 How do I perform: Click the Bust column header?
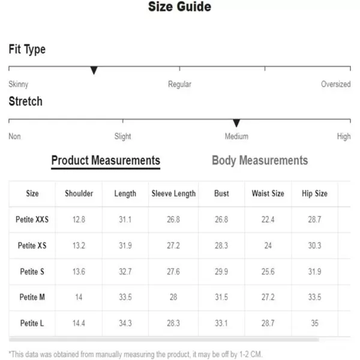click(x=221, y=194)
